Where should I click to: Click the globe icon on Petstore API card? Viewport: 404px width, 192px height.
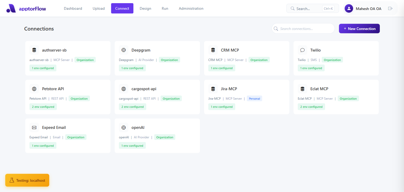[34, 89]
